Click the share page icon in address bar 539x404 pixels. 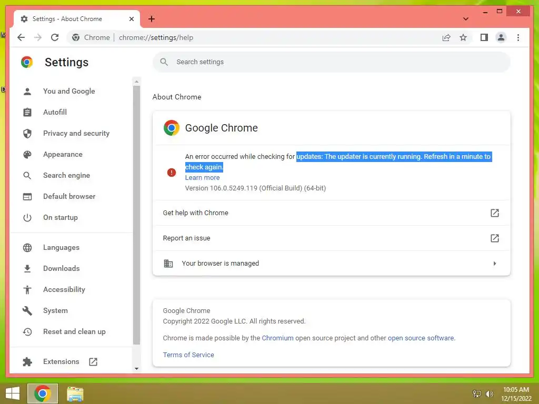coord(446,37)
